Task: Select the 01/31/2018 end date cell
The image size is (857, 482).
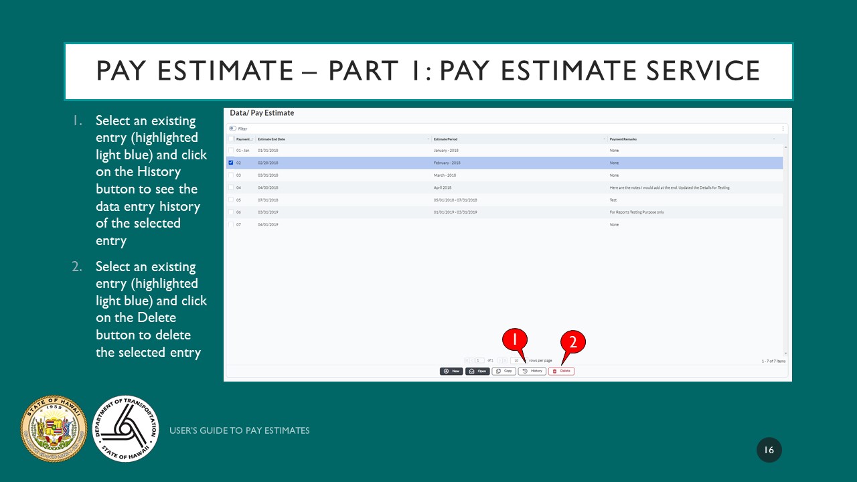Action: tap(268, 151)
